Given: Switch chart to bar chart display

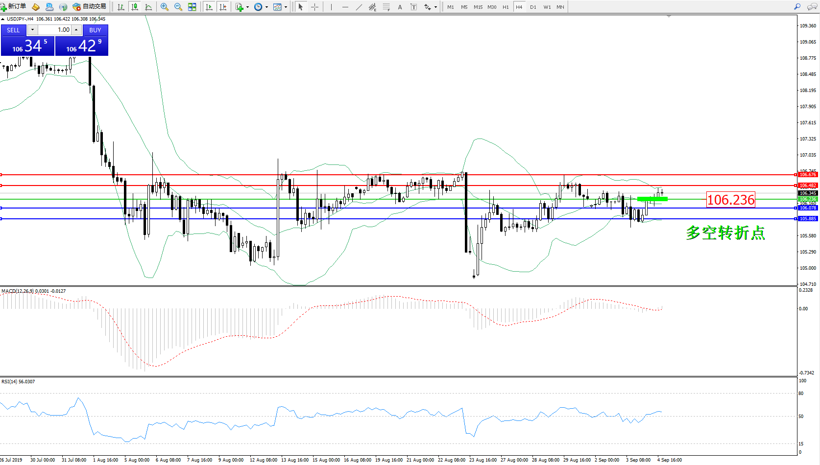Looking at the screenshot, I should [121, 7].
